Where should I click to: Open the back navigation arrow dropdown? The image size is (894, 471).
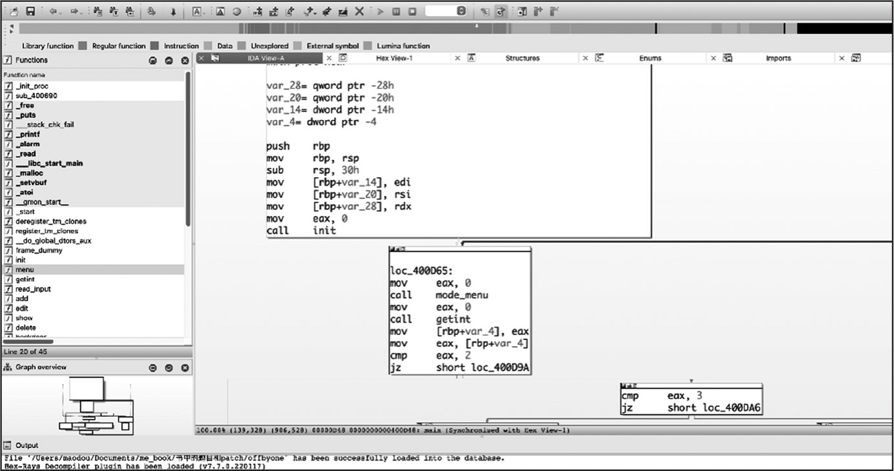point(61,12)
